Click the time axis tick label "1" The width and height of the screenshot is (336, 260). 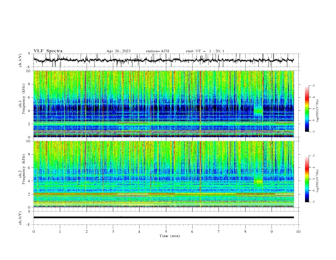[x=60, y=232]
